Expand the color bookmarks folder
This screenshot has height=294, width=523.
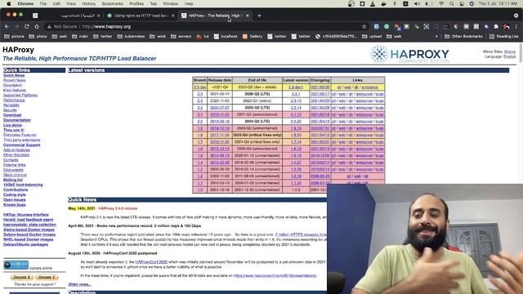[80, 36]
